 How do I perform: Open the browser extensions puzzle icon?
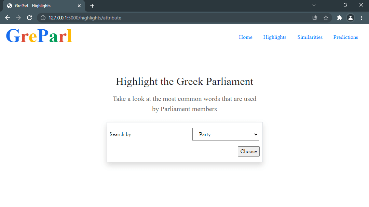[339, 17]
